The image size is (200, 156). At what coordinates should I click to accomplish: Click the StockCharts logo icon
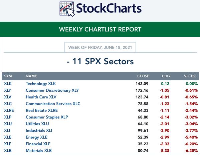click(x=67, y=9)
